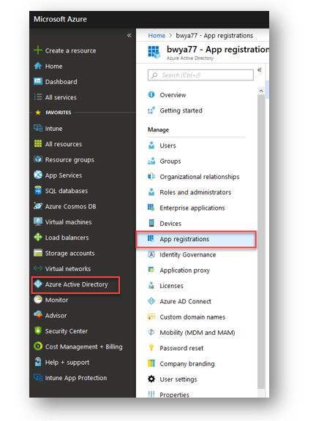335x421 pixels.
Task: Open SQL databases icon
Action: 38,190
